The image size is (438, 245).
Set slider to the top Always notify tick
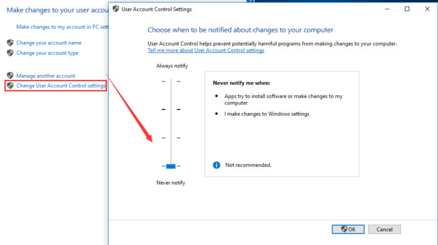[171, 81]
